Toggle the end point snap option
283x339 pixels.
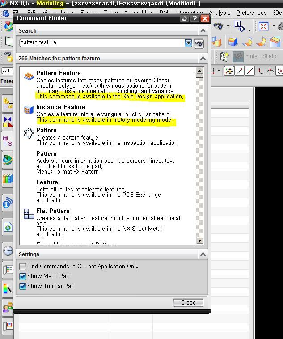[x=239, y=71]
